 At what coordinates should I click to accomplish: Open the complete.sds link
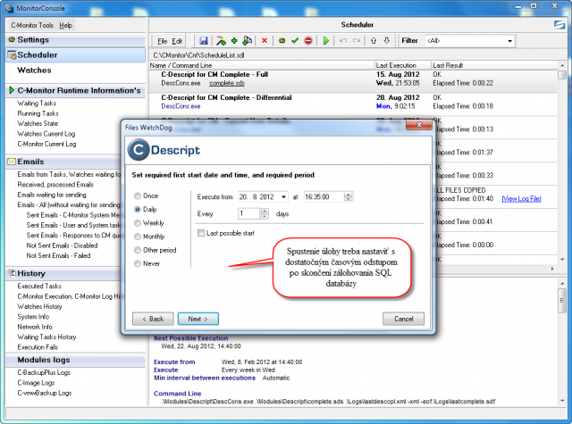coord(227,83)
